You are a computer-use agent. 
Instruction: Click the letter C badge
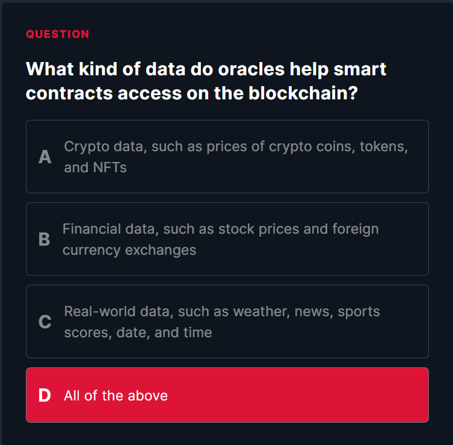pos(45,322)
